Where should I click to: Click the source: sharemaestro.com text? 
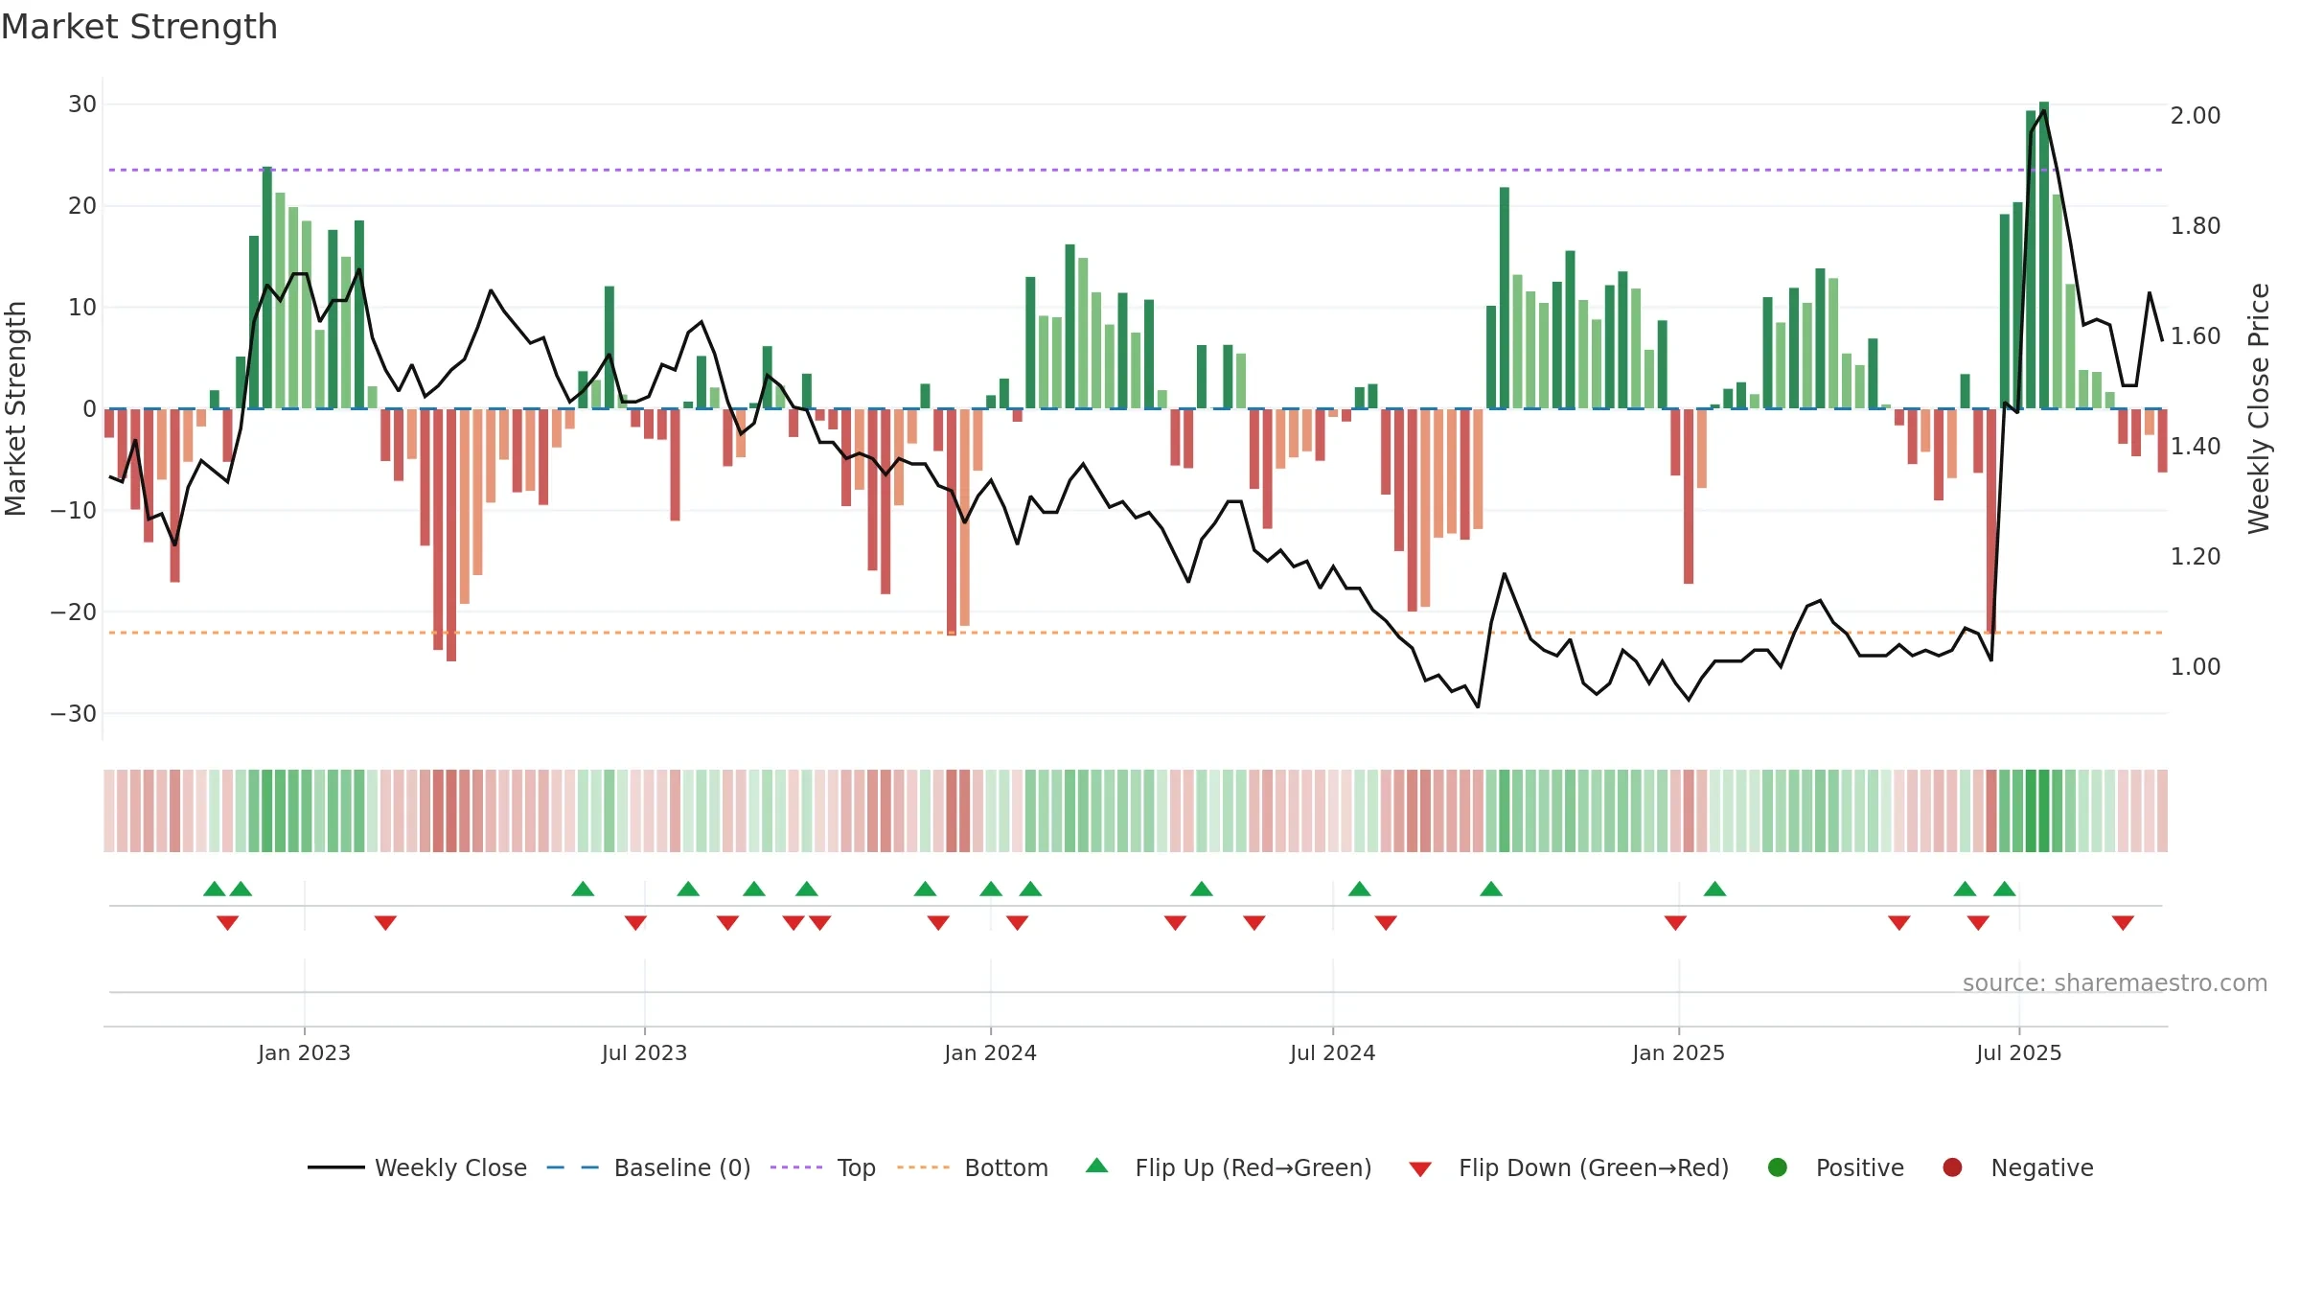click(x=2115, y=983)
